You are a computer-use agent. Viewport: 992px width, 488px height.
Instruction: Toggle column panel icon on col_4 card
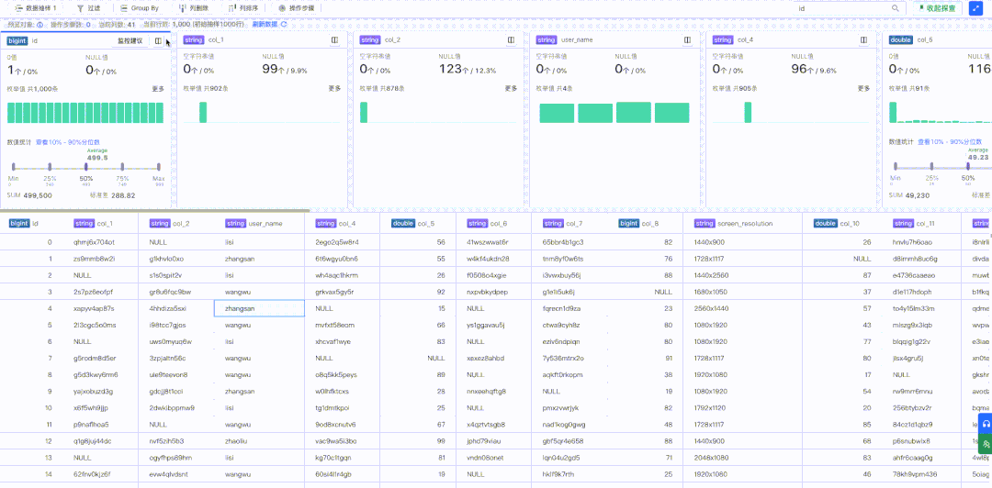pyautogui.click(x=863, y=40)
